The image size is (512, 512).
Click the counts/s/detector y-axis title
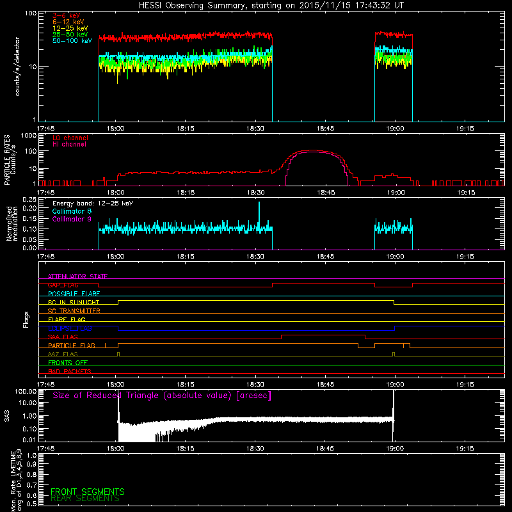[x=17, y=67]
